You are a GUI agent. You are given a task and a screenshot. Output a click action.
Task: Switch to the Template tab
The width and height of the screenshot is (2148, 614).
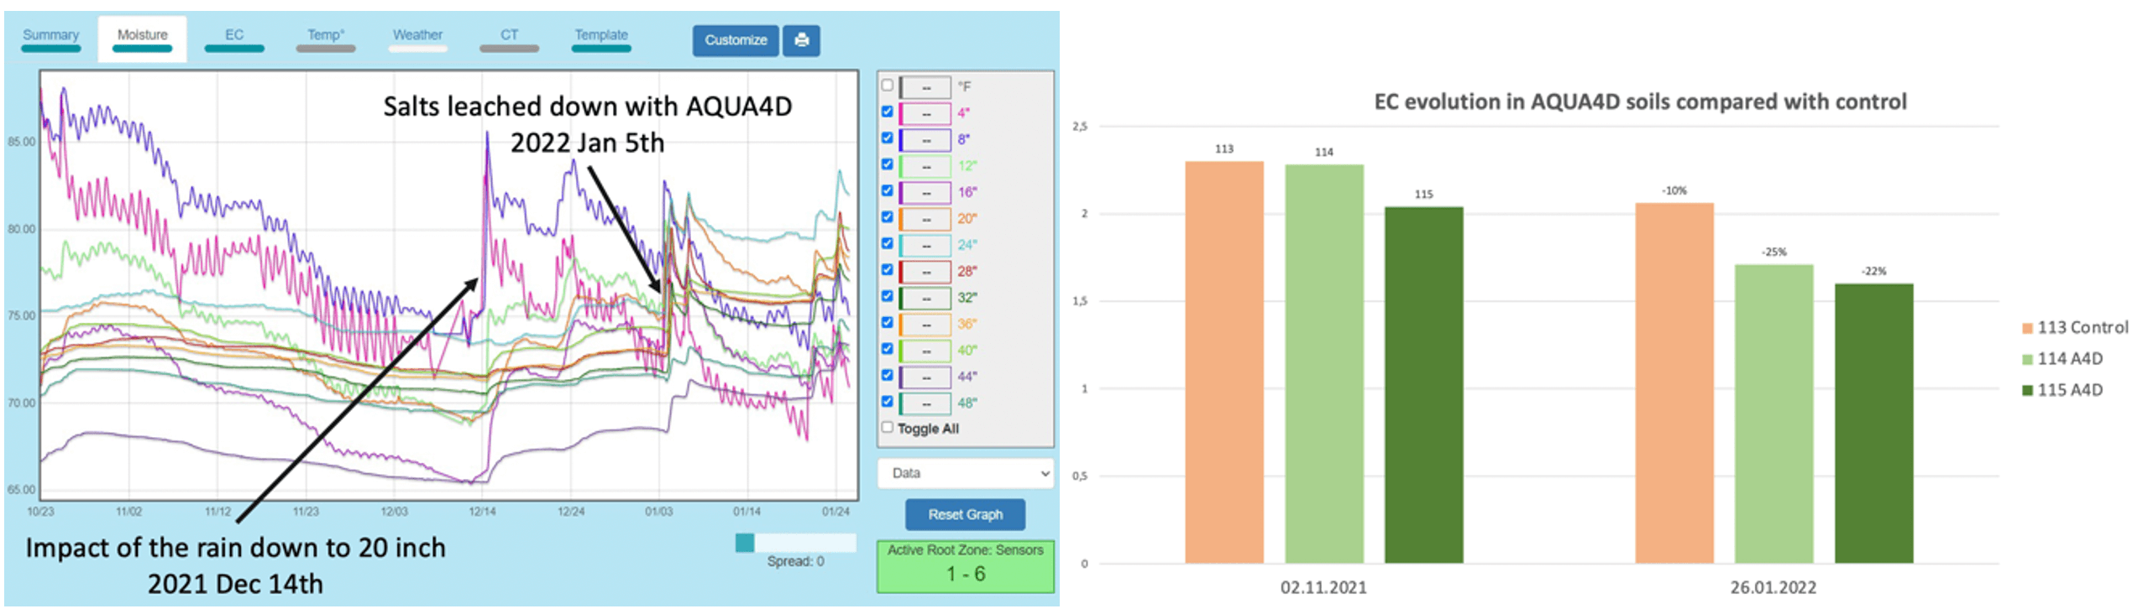click(x=601, y=39)
